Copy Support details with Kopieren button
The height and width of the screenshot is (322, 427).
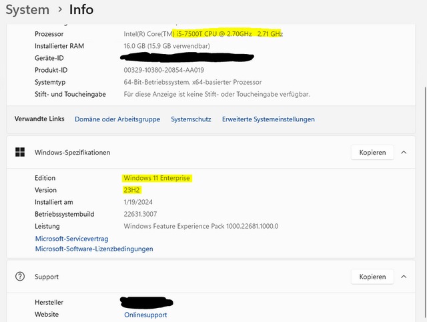click(x=372, y=277)
